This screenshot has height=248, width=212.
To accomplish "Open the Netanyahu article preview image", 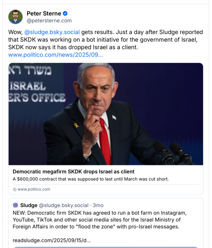I will pyautogui.click(x=106, y=114).
